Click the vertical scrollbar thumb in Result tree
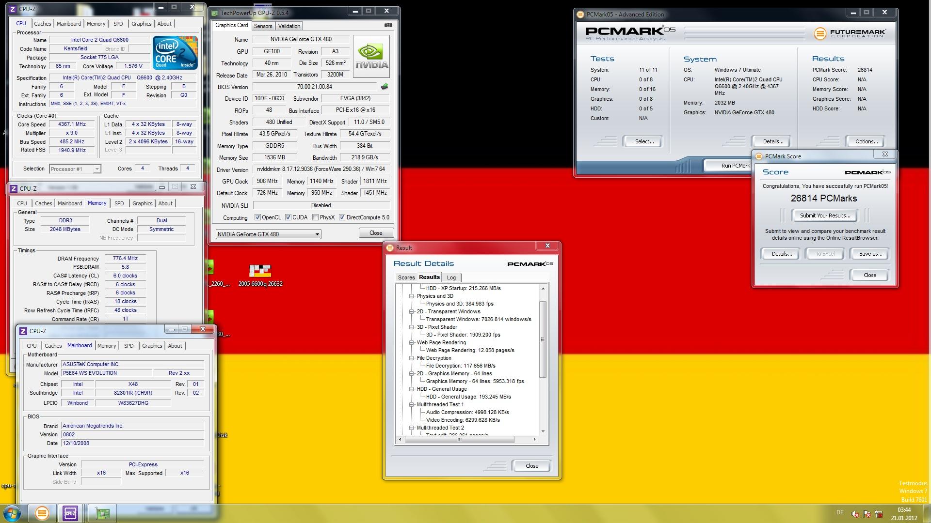 tap(543, 339)
